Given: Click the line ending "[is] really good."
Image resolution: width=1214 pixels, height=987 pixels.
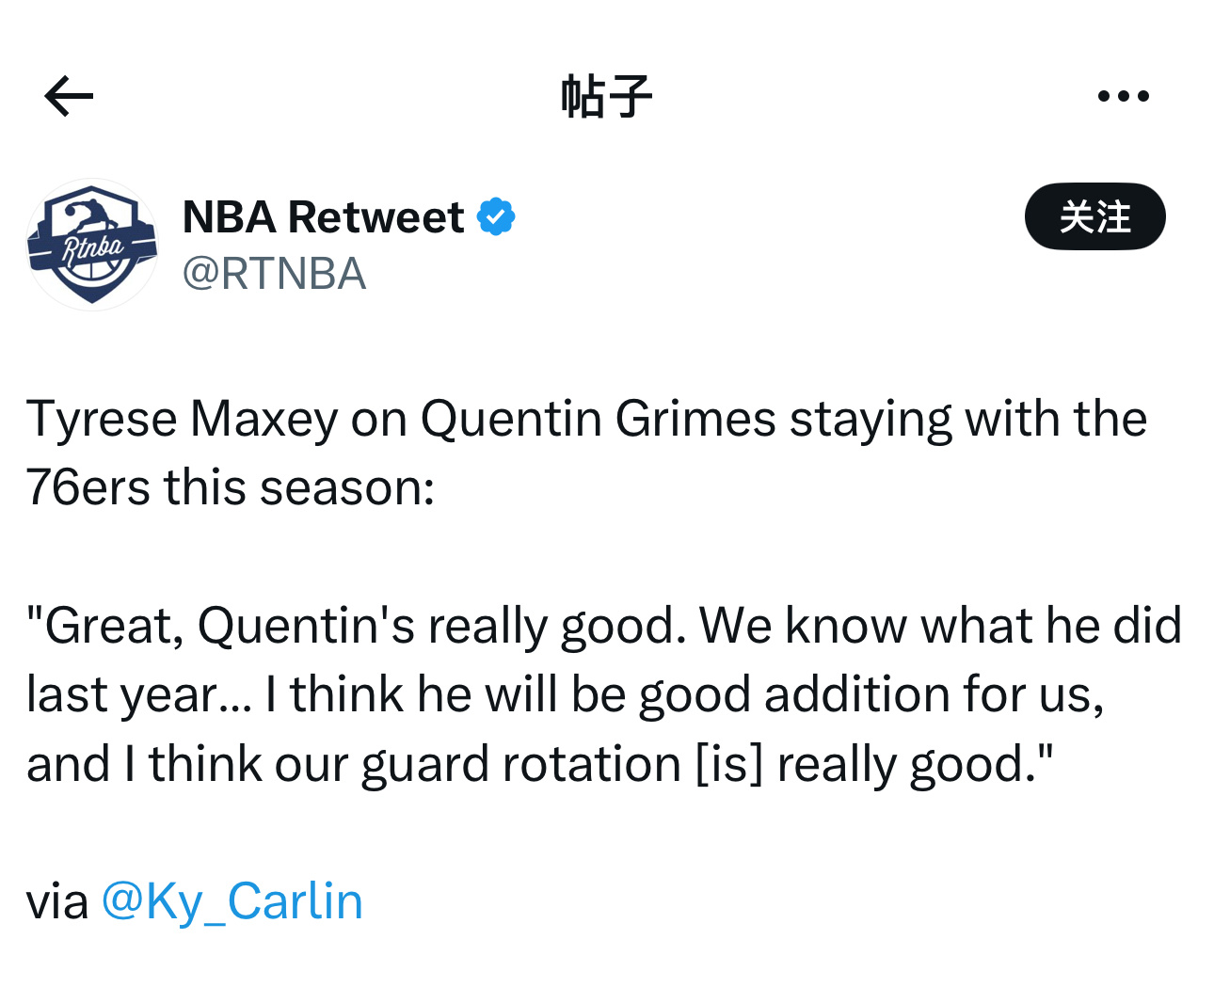Looking at the screenshot, I should pos(539,764).
